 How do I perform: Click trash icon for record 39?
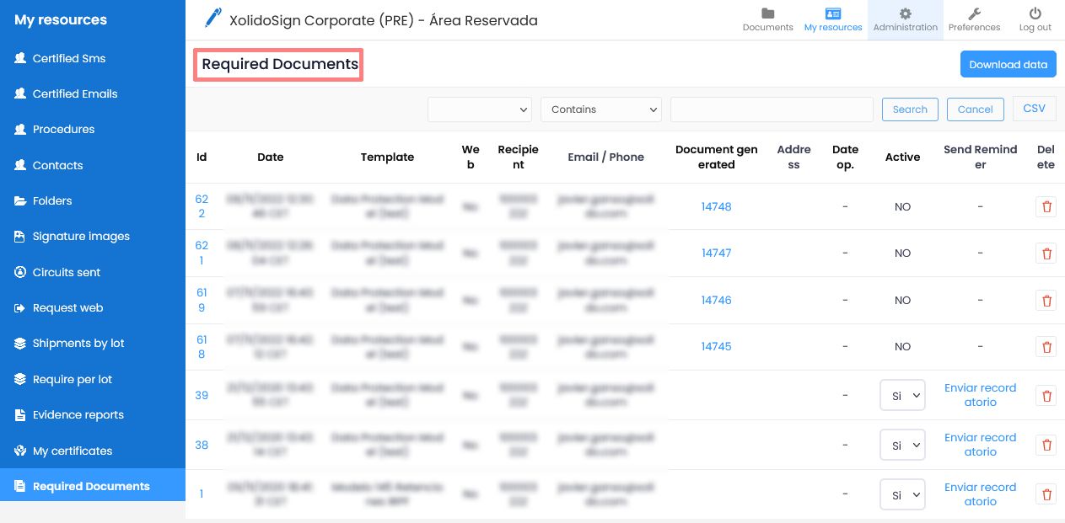(1046, 396)
